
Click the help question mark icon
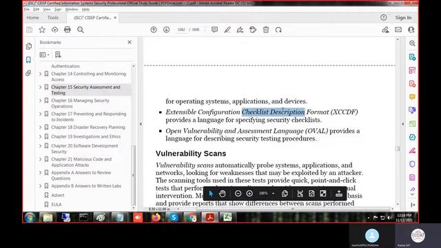(383, 17)
